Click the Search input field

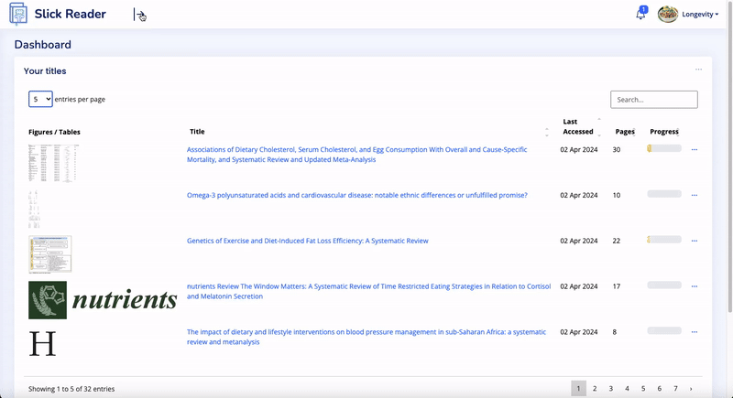[x=653, y=100]
